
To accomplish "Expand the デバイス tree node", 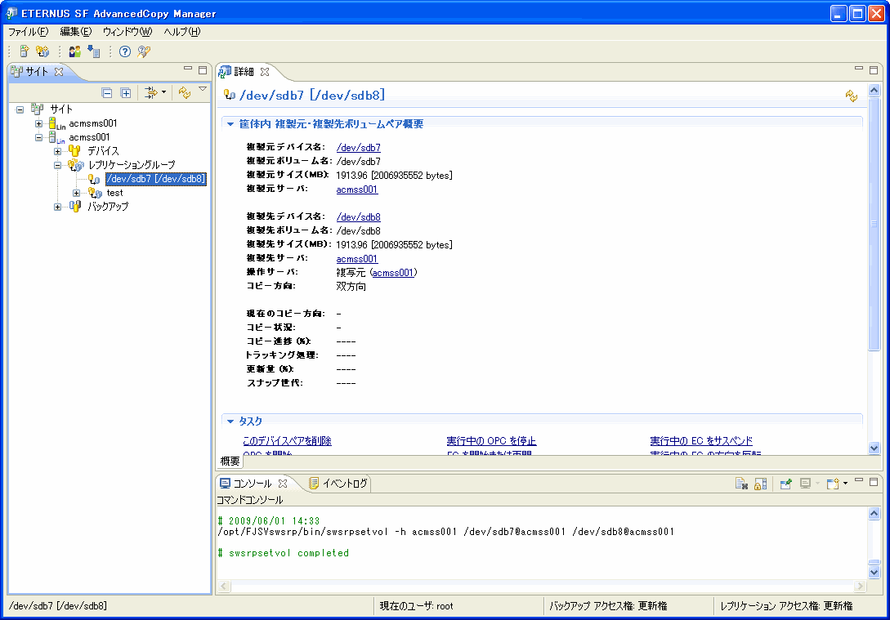I will click(57, 151).
